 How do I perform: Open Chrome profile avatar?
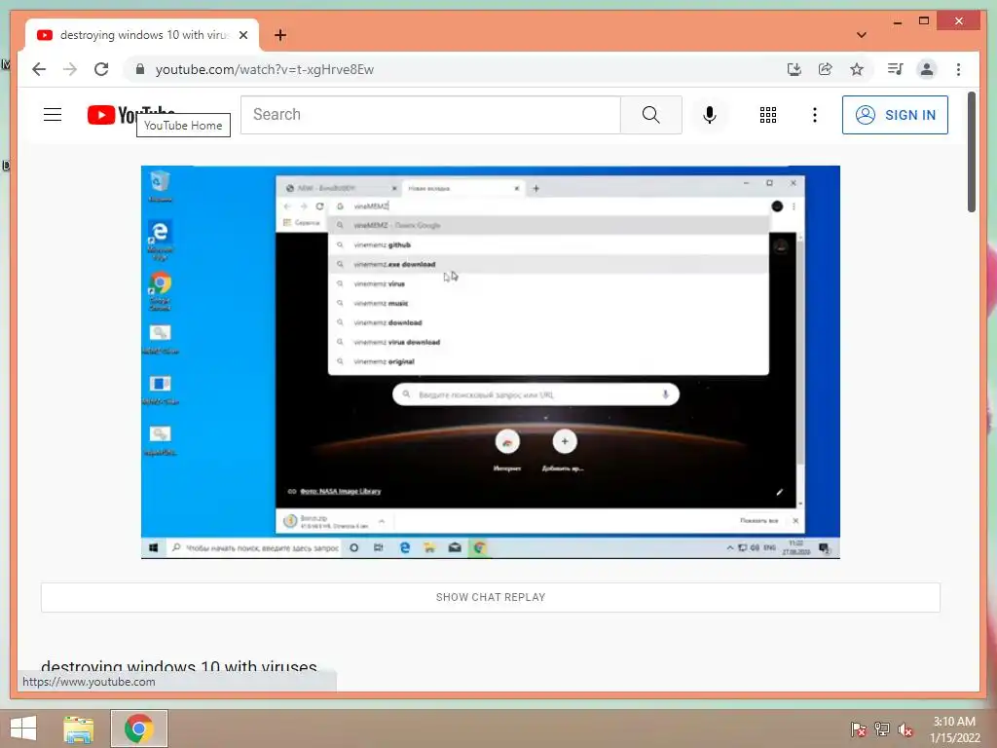(x=927, y=69)
